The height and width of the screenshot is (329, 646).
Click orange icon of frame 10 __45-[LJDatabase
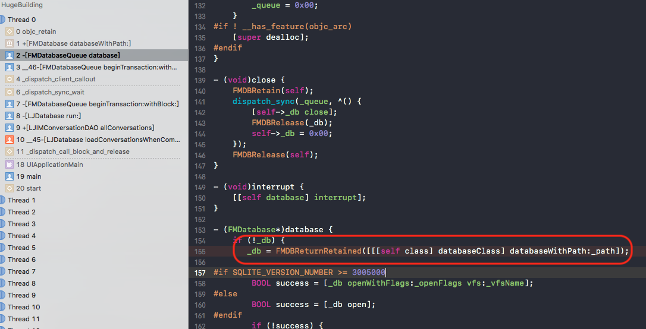(x=10, y=140)
